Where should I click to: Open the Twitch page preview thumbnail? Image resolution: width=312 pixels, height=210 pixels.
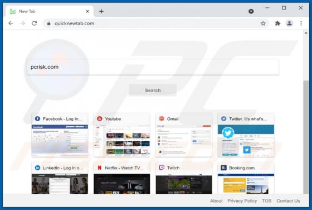[184, 184]
